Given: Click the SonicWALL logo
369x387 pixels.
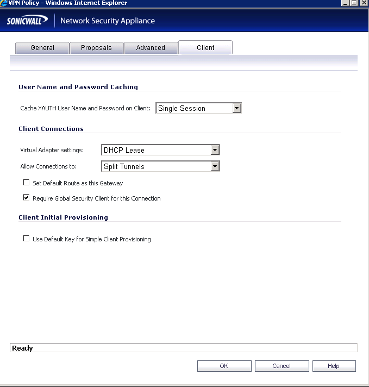Looking at the screenshot, I should point(27,21).
